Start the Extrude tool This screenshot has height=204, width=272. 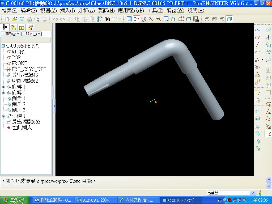click(268, 30)
